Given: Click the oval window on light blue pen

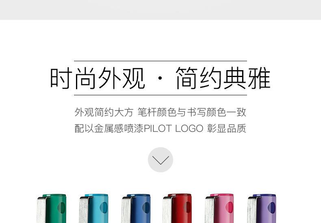Looking at the screenshot, I should click(104, 207).
